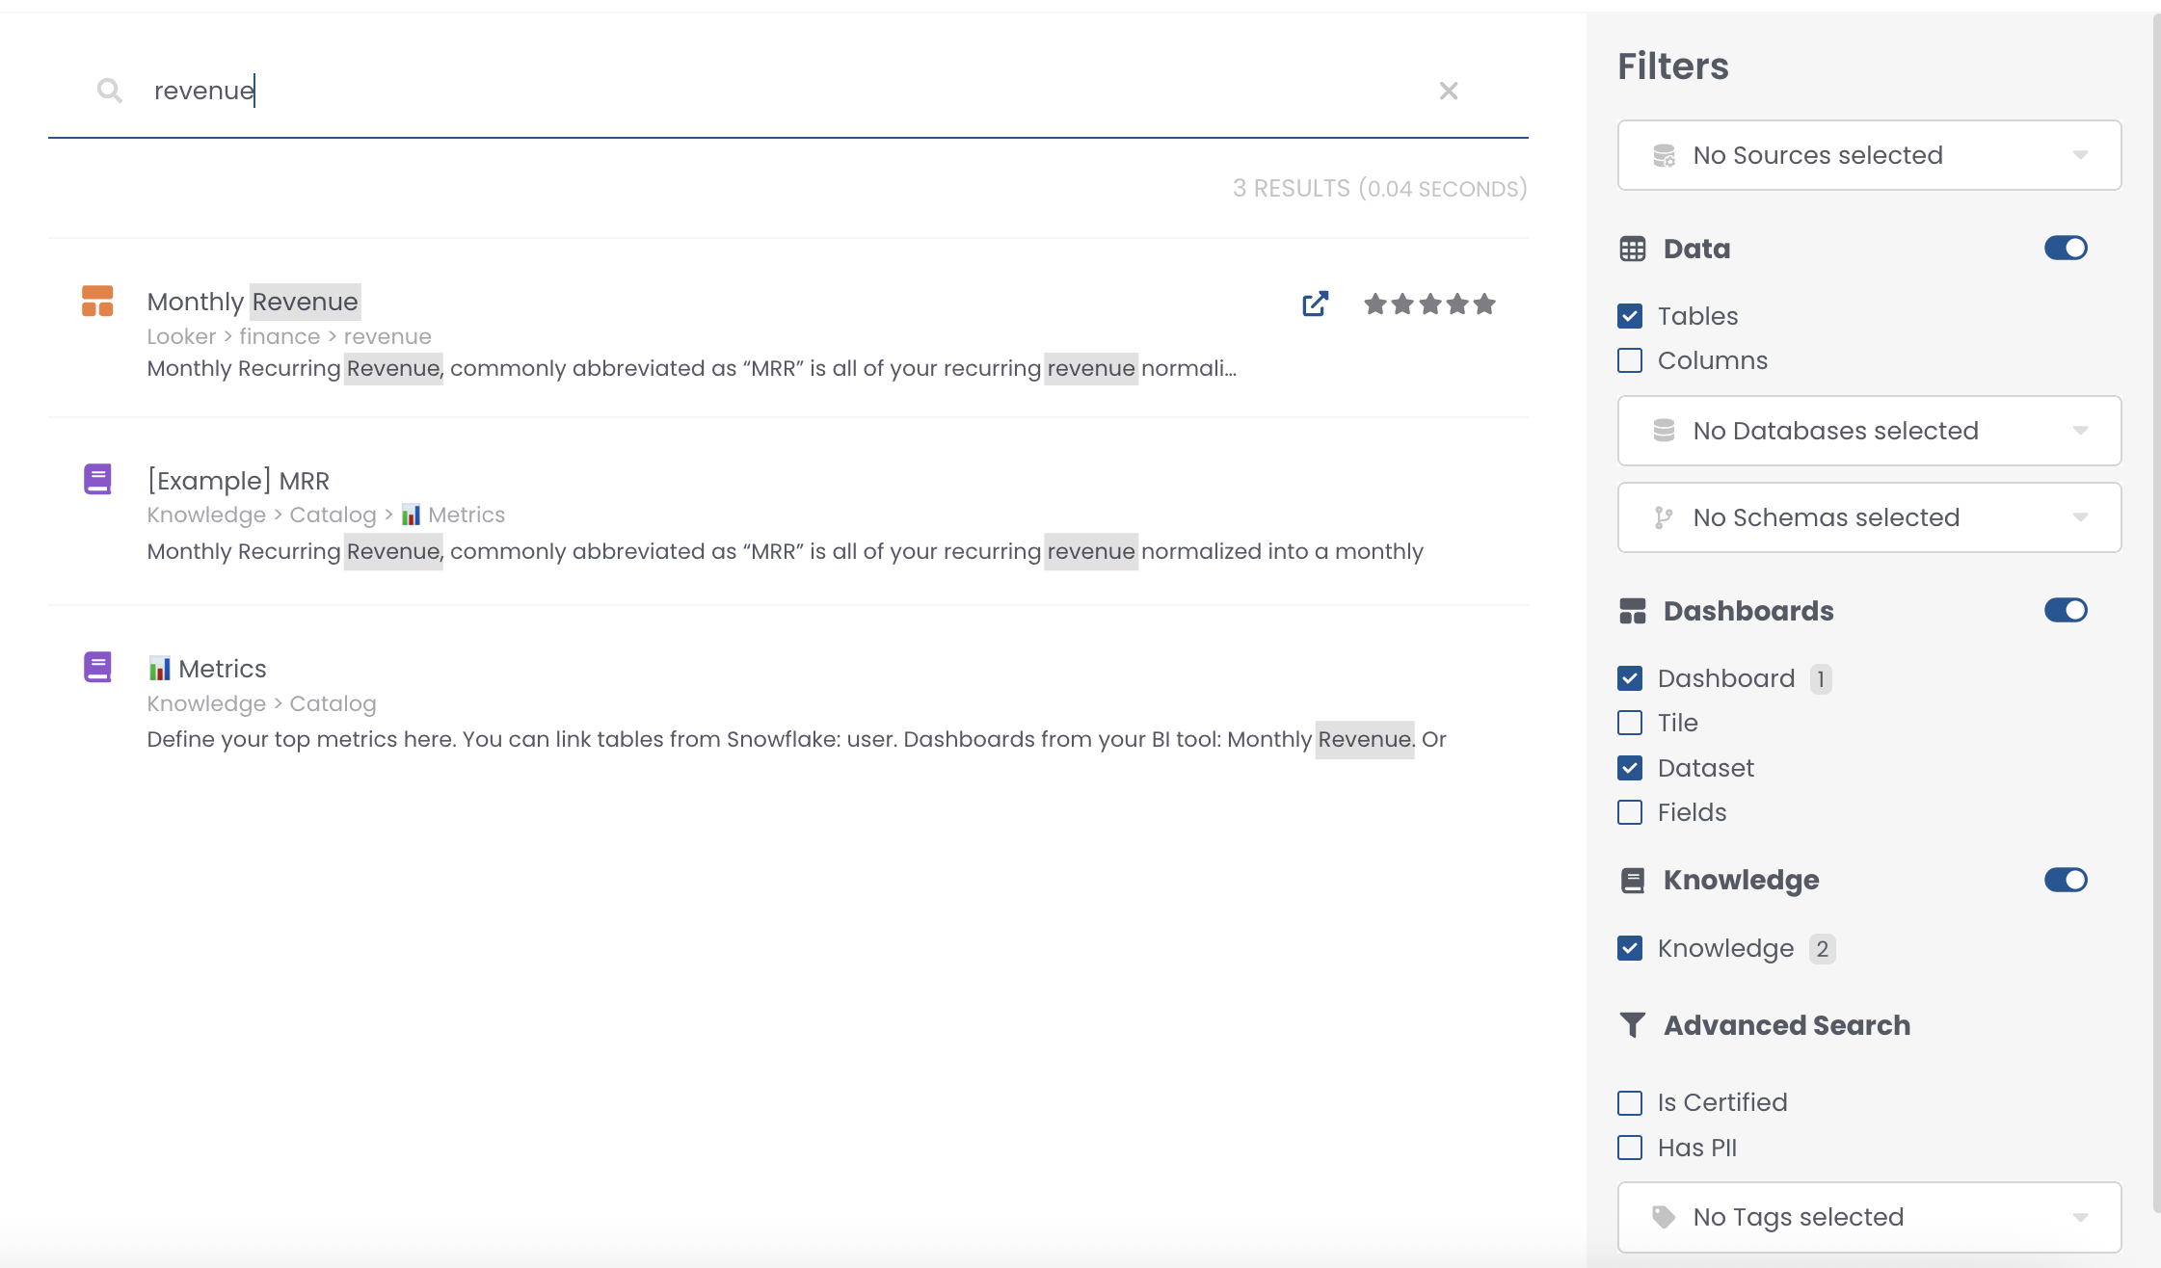The image size is (2161, 1268).
Task: Click the Advanced Search funnel icon
Action: (x=1632, y=1025)
